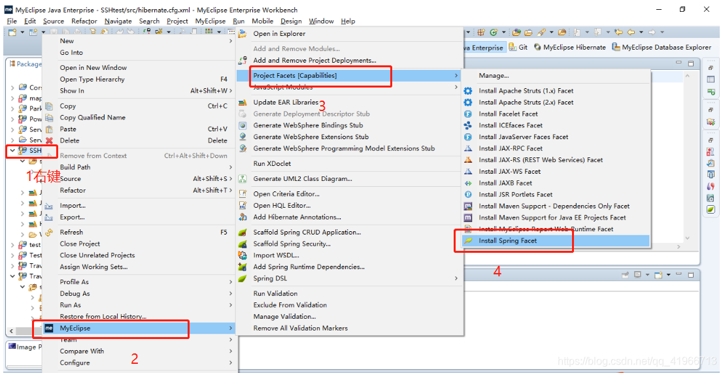Click Spring leaf icon in right sidebar
This screenshot has width=723, height=373.
711,210
